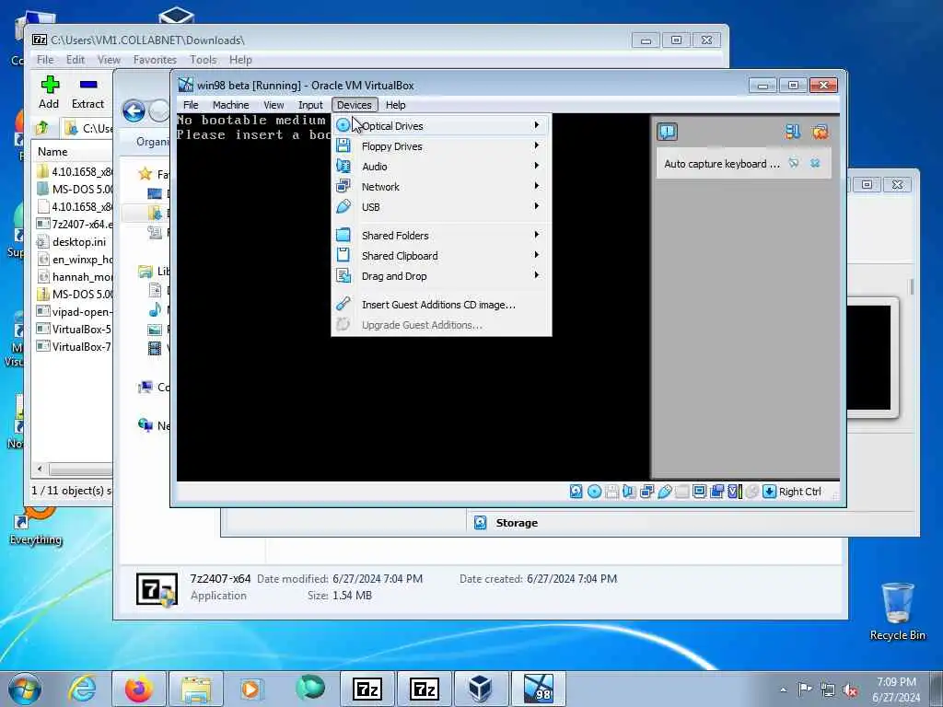Click the muted volume tray icon
943x707 pixels.
850,690
